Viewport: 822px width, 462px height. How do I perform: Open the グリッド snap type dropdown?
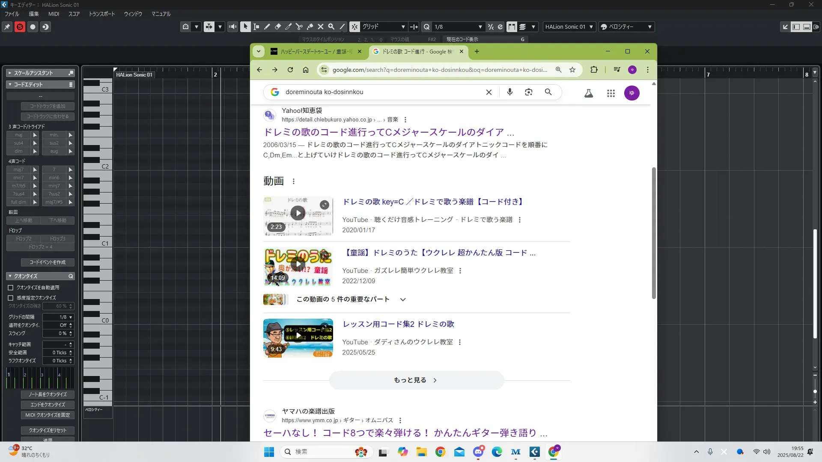pyautogui.click(x=403, y=27)
